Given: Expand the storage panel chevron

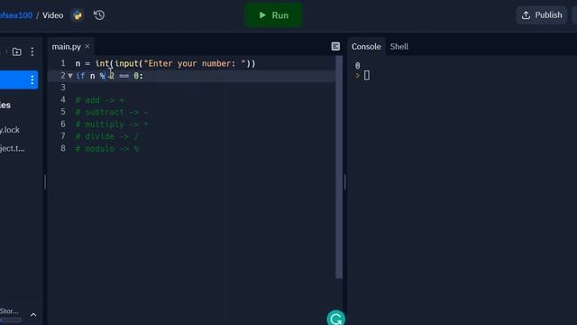Looking at the screenshot, I should (33, 315).
